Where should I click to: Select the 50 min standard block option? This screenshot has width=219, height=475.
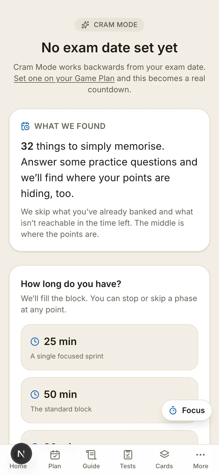[109, 400]
